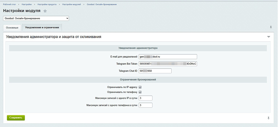Toggle the limit by IP address checkbox
The image size is (278, 127).
coord(140,87)
